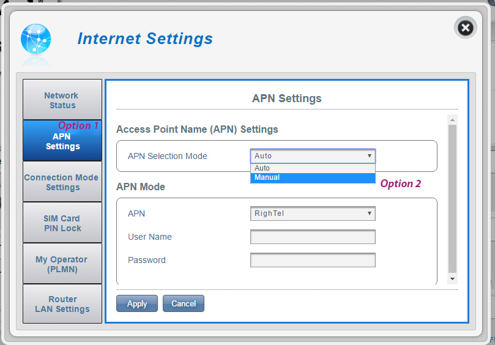The width and height of the screenshot is (495, 345).
Task: Open the SIM Card PIN Lock tab
Action: pos(62,223)
